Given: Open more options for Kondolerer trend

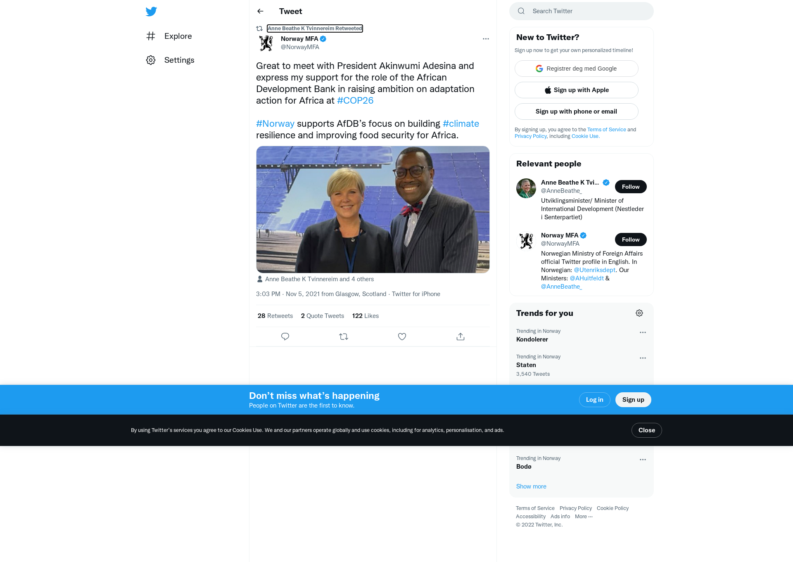Looking at the screenshot, I should (643, 332).
